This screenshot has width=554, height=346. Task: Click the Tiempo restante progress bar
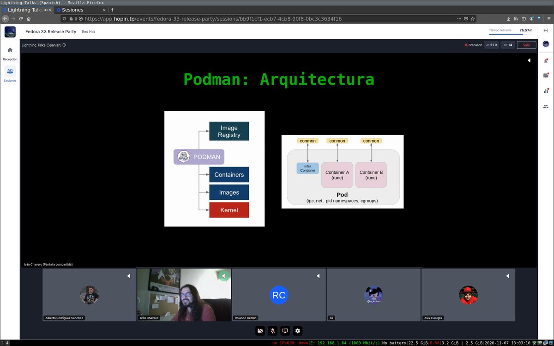click(511, 34)
